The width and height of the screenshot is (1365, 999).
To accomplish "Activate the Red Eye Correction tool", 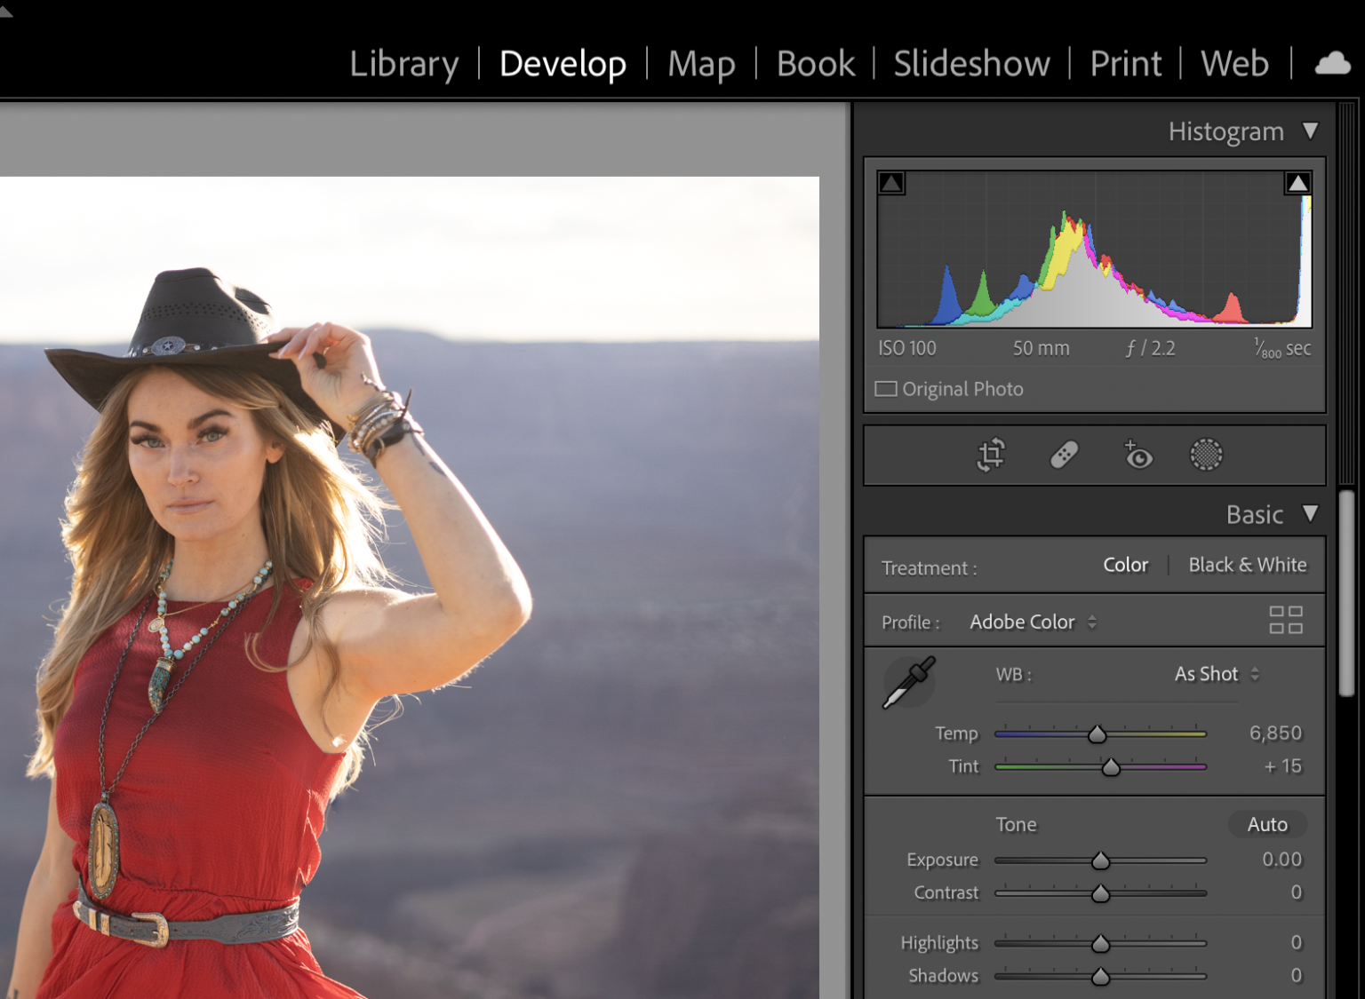I will click(1137, 455).
